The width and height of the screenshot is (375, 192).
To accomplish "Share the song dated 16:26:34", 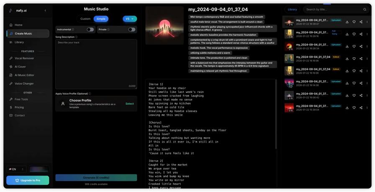I will pyautogui.click(x=361, y=46).
